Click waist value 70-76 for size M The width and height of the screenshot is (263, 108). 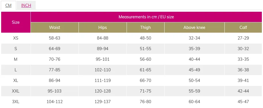[x=54, y=59]
